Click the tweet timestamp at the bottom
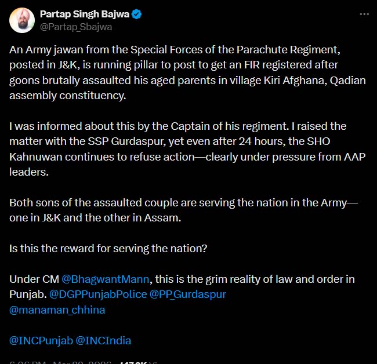The height and width of the screenshot is (364, 377). coord(58,362)
